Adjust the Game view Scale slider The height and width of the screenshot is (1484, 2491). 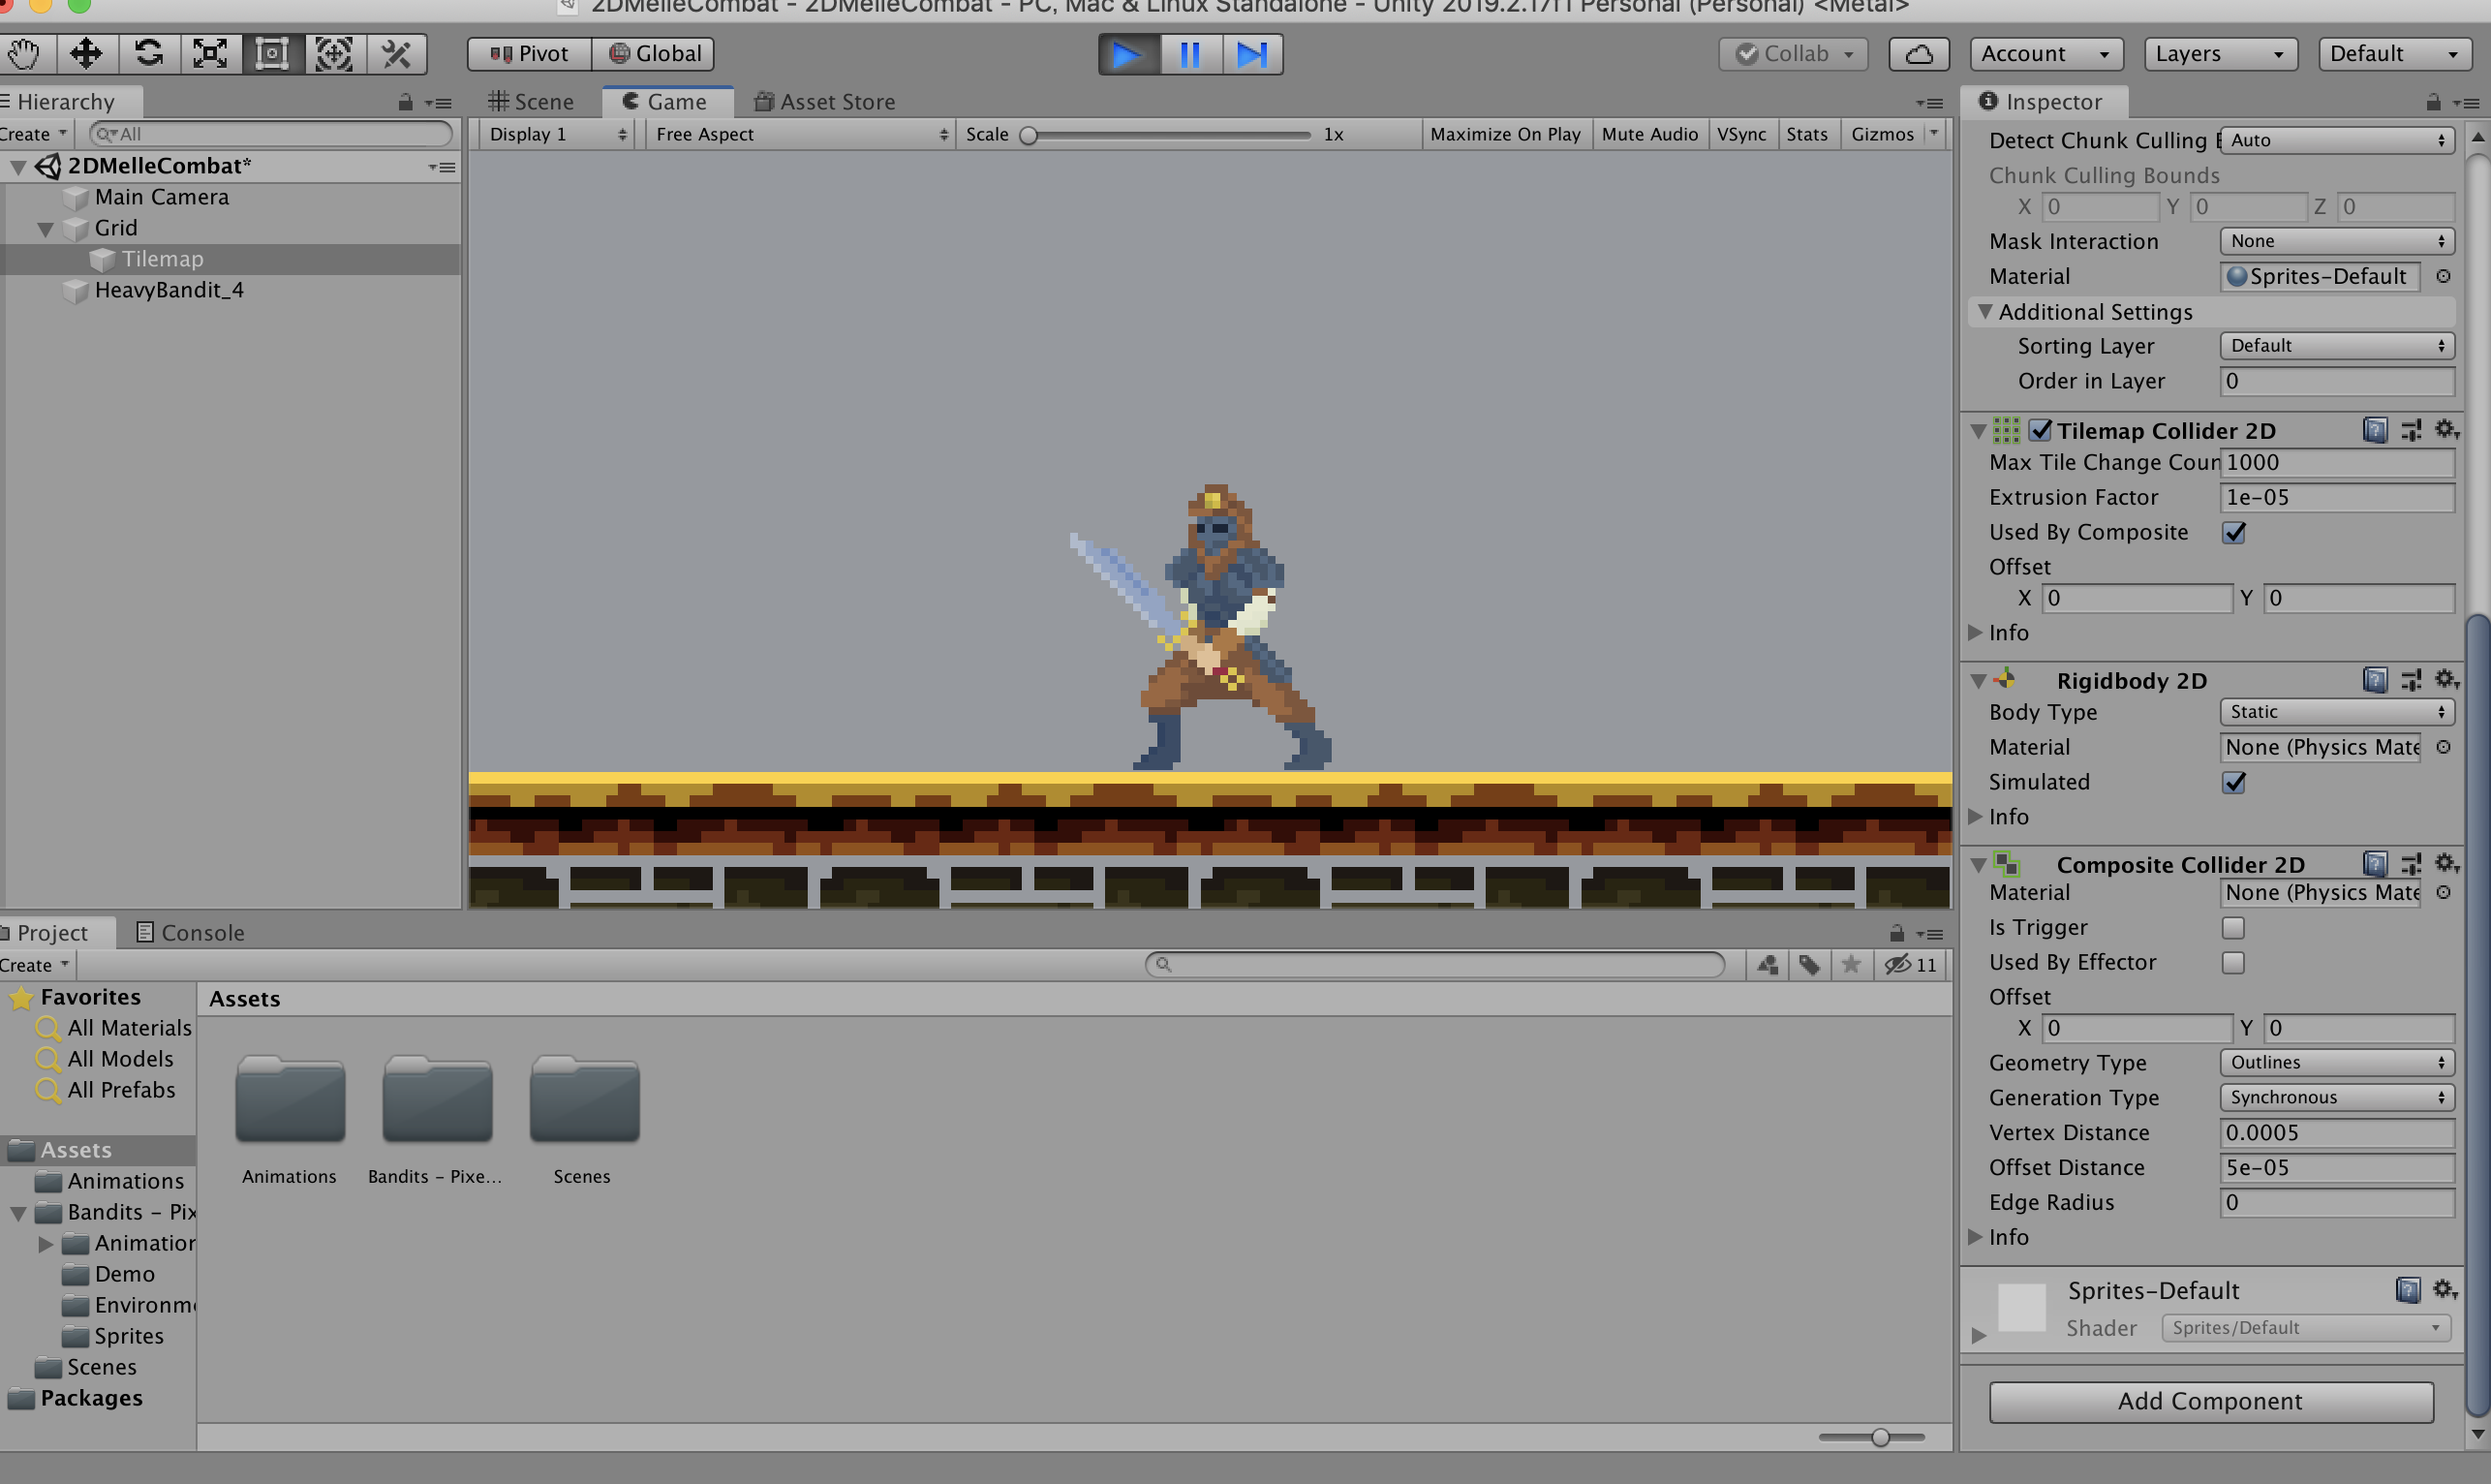point(1029,135)
